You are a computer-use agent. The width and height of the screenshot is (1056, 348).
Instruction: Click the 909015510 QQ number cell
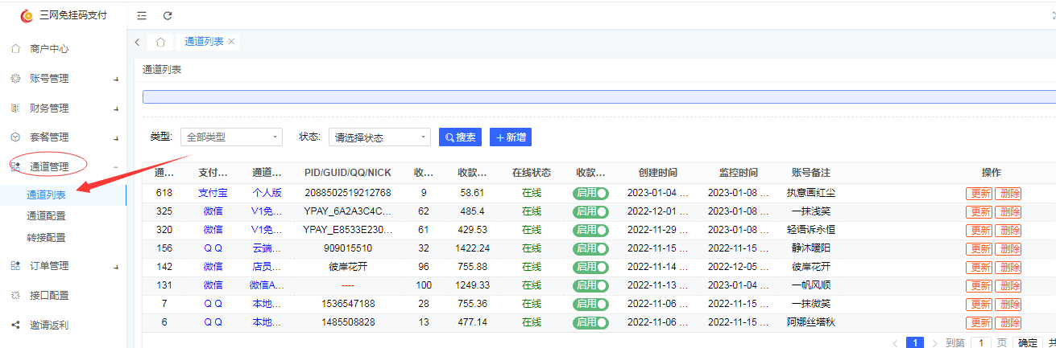(x=348, y=248)
